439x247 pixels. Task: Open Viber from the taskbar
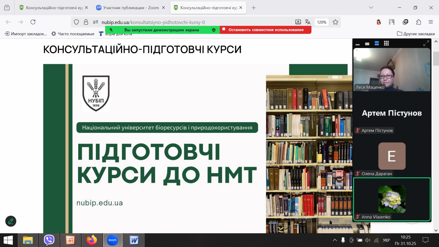tap(49, 240)
